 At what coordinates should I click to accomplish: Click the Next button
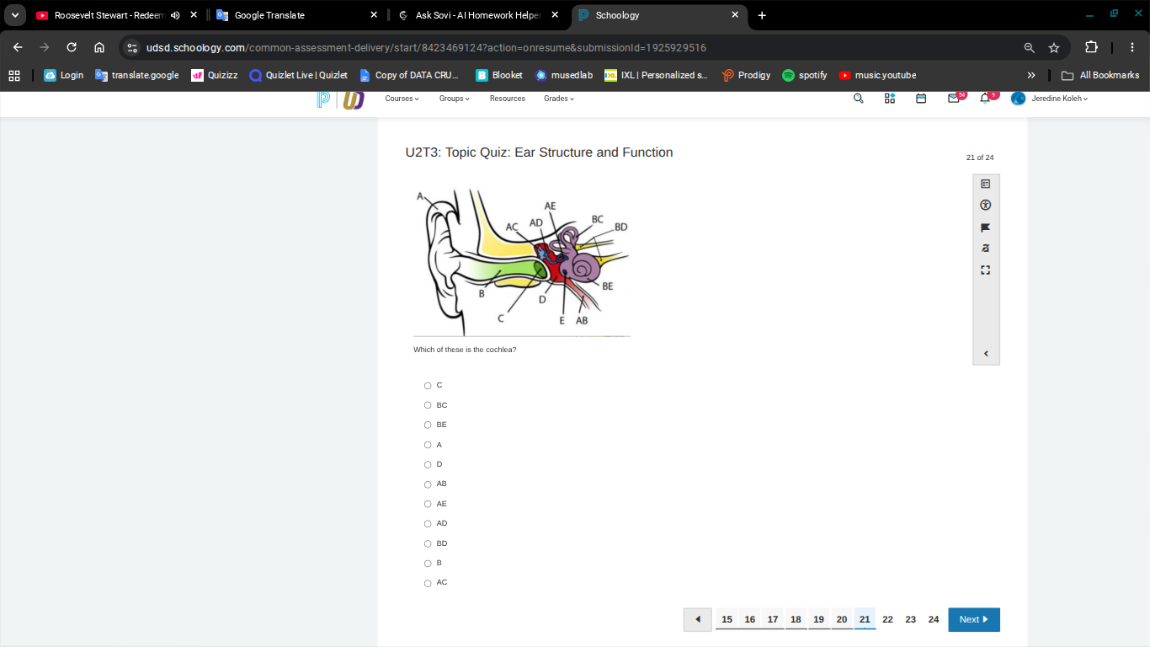(974, 619)
